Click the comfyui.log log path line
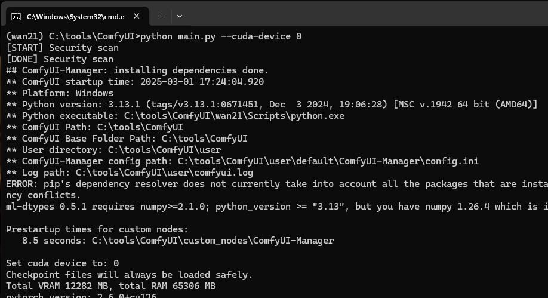 point(130,173)
